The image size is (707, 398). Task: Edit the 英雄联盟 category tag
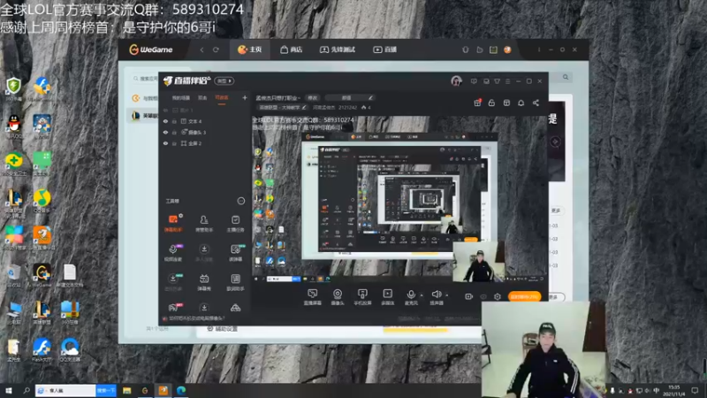coord(282,107)
